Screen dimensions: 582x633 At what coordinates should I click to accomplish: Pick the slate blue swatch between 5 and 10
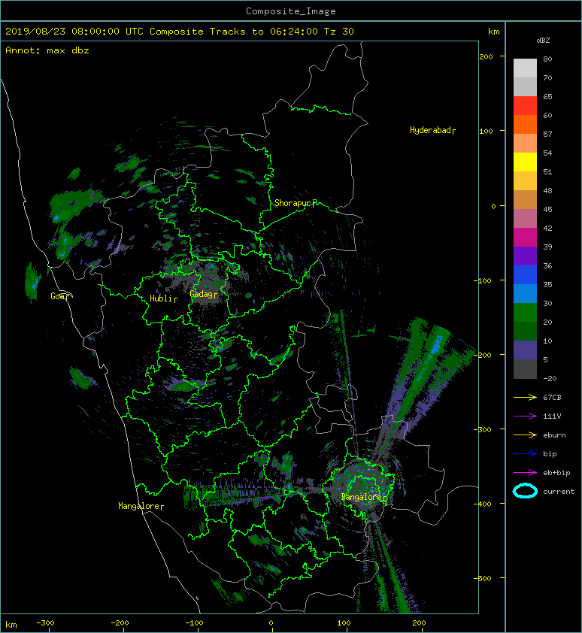coord(525,350)
